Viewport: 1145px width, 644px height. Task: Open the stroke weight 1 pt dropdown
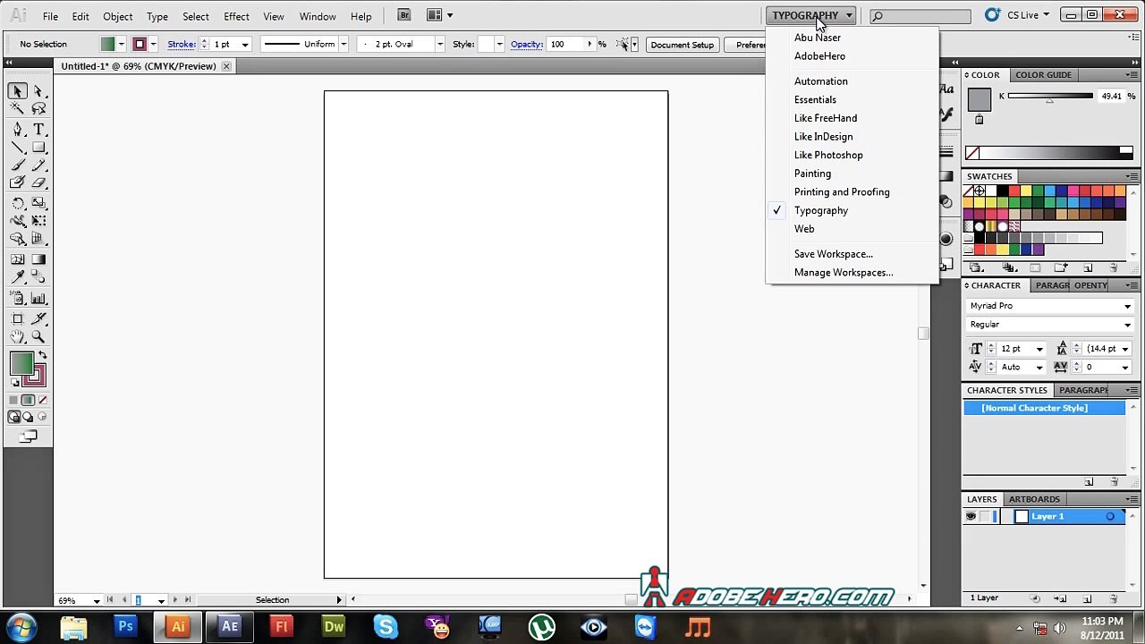[244, 45]
